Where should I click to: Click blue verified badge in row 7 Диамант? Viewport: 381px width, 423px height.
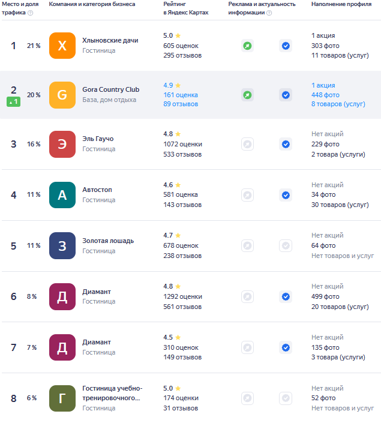click(286, 347)
